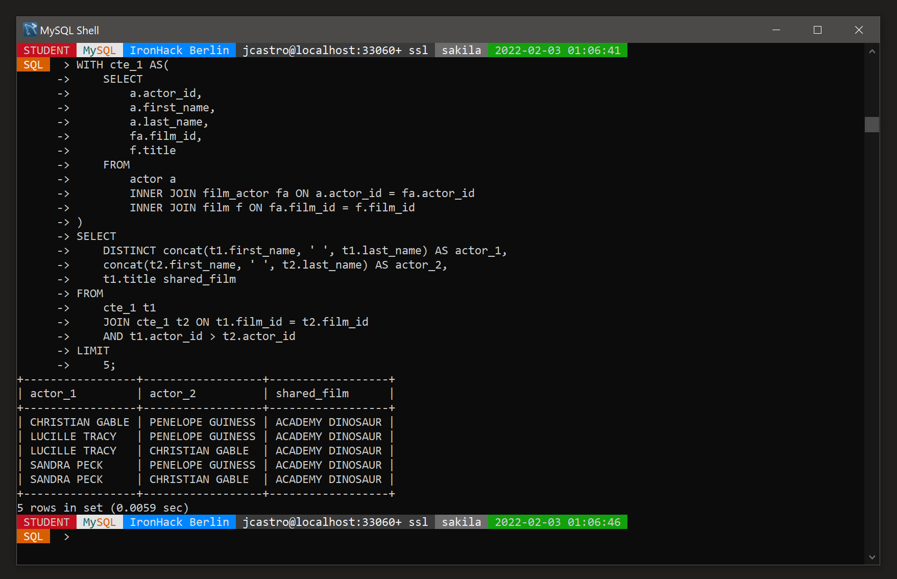The image size is (897, 579).
Task: Minimize the MySQL Shell window
Action: tap(776, 30)
